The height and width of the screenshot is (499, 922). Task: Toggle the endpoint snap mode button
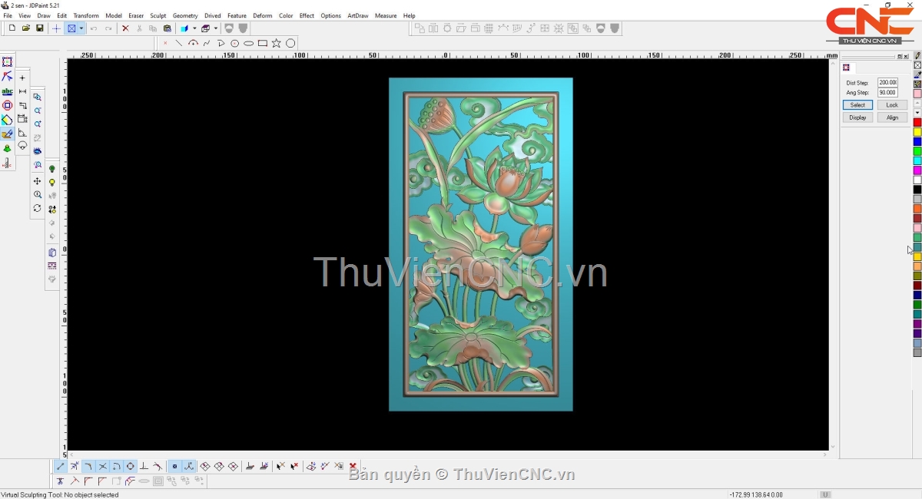[61, 466]
